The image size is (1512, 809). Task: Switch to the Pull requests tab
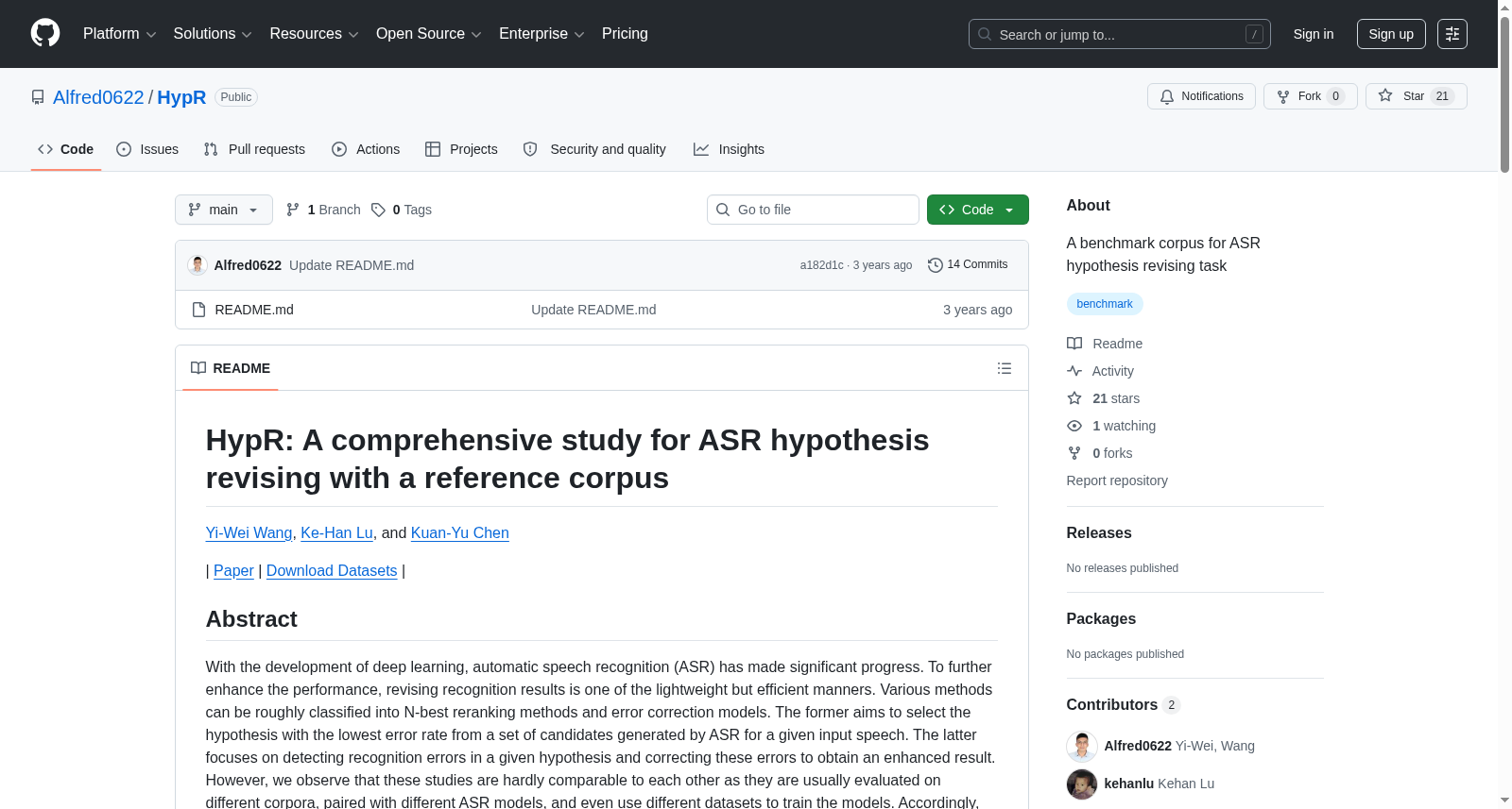tap(254, 149)
